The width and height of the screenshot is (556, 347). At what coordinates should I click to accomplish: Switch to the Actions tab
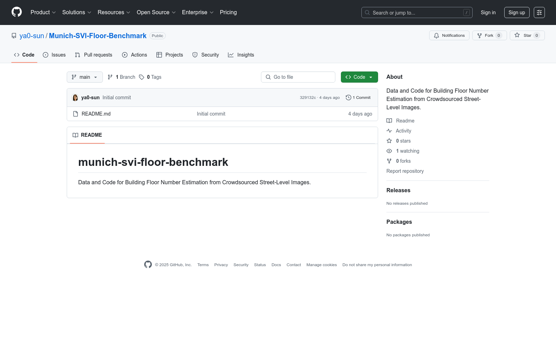134,55
